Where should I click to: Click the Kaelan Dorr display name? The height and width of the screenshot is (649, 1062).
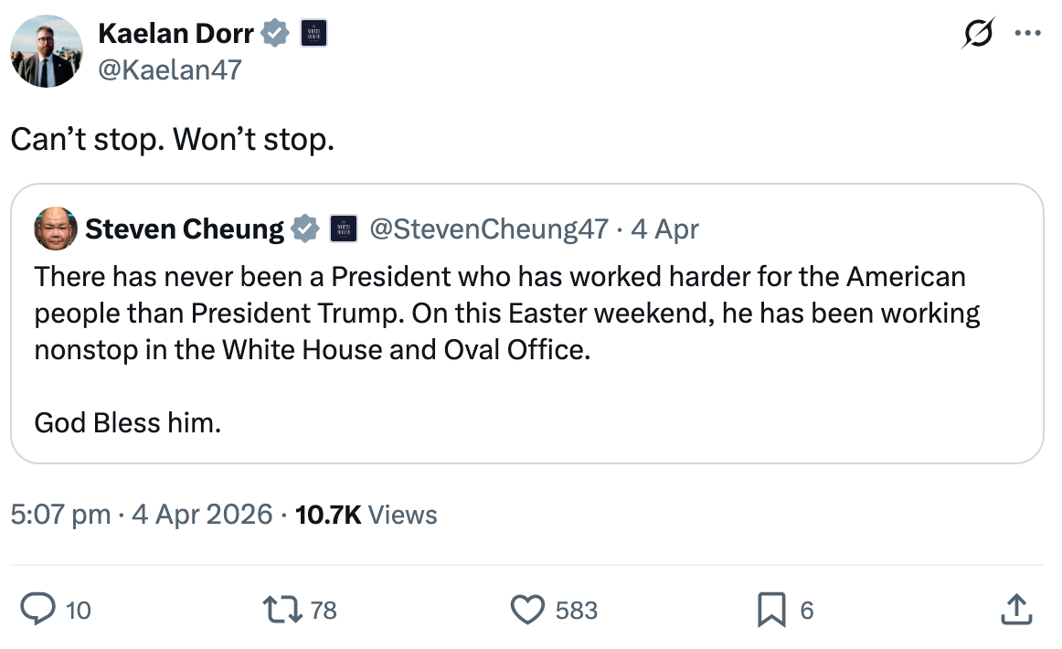[x=176, y=34]
